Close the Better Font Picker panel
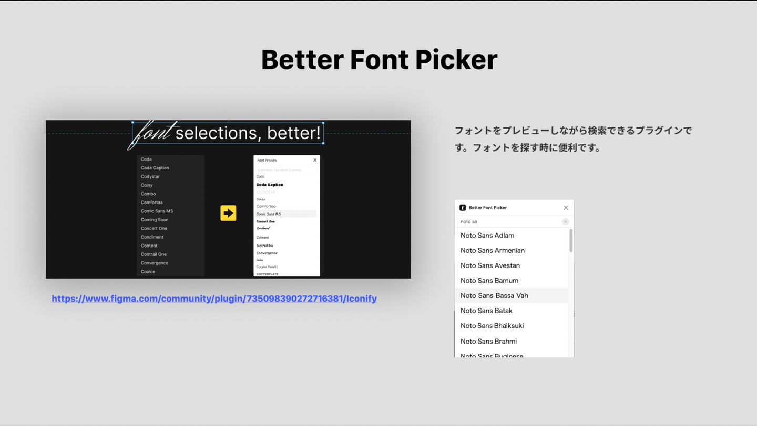Viewport: 757px width, 426px height. pos(566,208)
